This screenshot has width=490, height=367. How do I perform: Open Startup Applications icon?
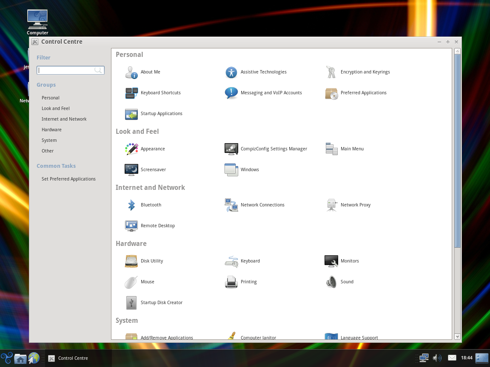131,114
